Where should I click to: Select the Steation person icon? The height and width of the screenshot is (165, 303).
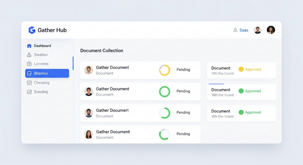click(29, 55)
